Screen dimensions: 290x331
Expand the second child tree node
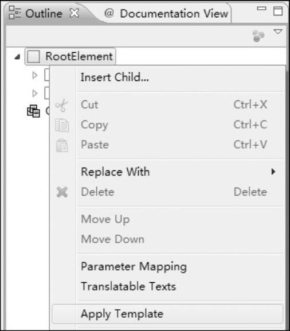click(x=35, y=94)
